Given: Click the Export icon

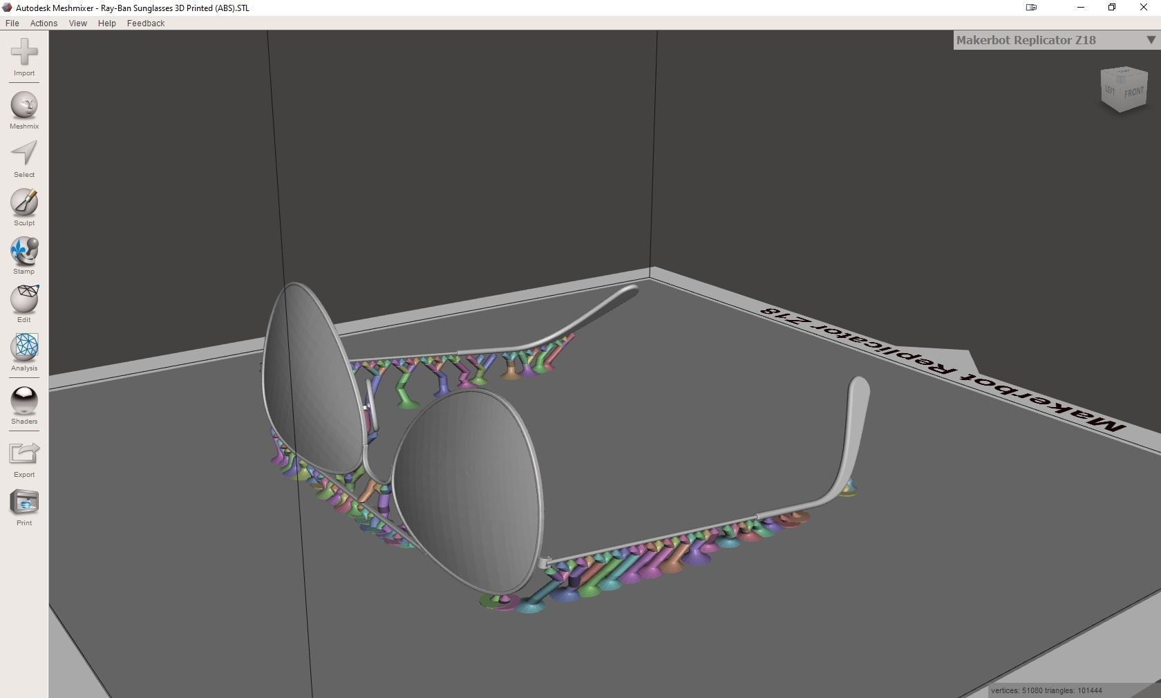Looking at the screenshot, I should click(x=24, y=453).
